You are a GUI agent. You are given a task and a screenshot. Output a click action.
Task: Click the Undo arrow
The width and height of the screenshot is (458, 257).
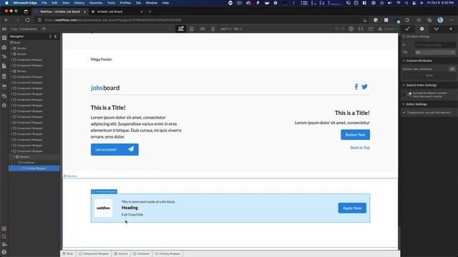[336, 29]
